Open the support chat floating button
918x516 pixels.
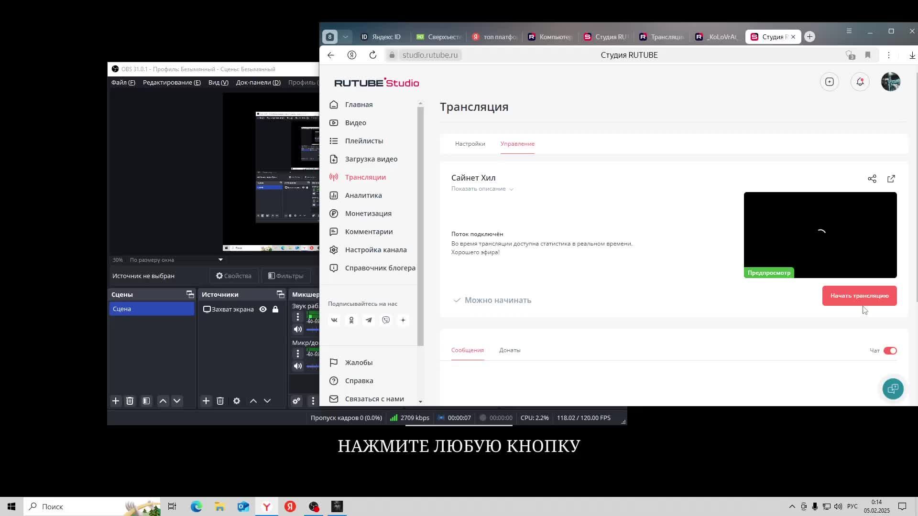pos(893,388)
